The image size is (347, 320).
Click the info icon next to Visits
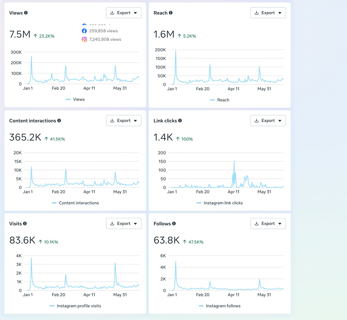pyautogui.click(x=25, y=224)
